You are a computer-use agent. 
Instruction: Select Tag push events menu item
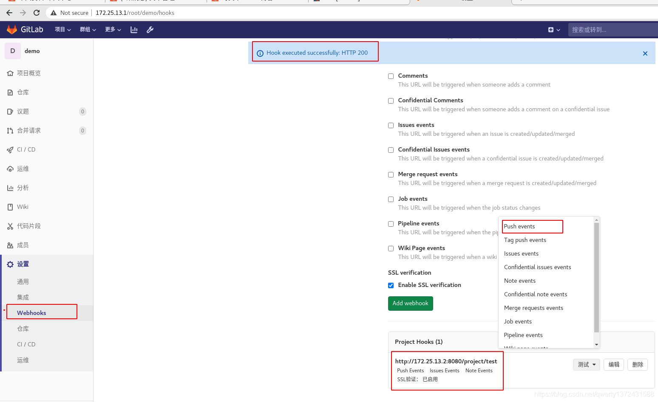pyautogui.click(x=525, y=240)
